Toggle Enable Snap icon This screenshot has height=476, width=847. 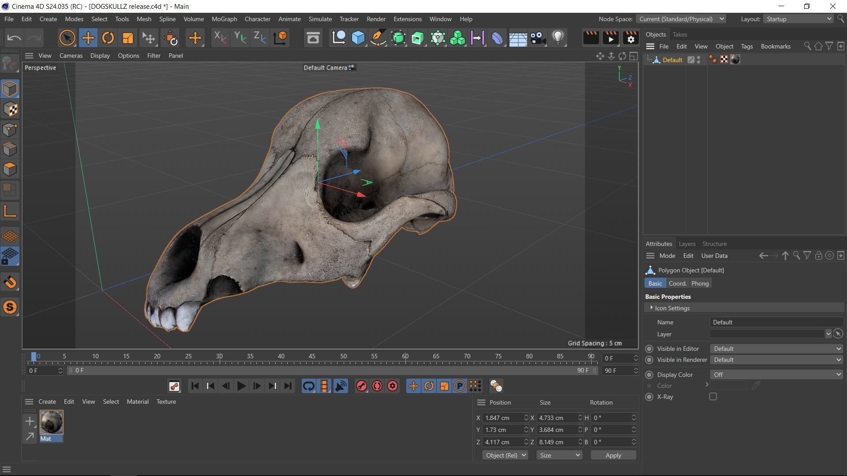pyautogui.click(x=10, y=283)
